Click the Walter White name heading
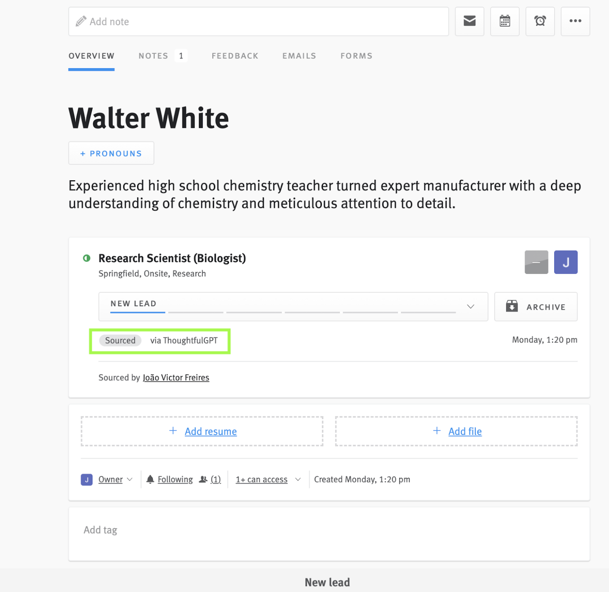 click(149, 118)
